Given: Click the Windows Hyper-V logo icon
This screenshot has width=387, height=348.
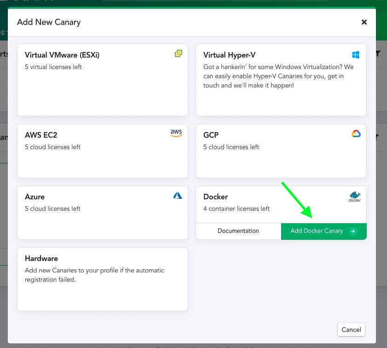Looking at the screenshot, I should [356, 55].
